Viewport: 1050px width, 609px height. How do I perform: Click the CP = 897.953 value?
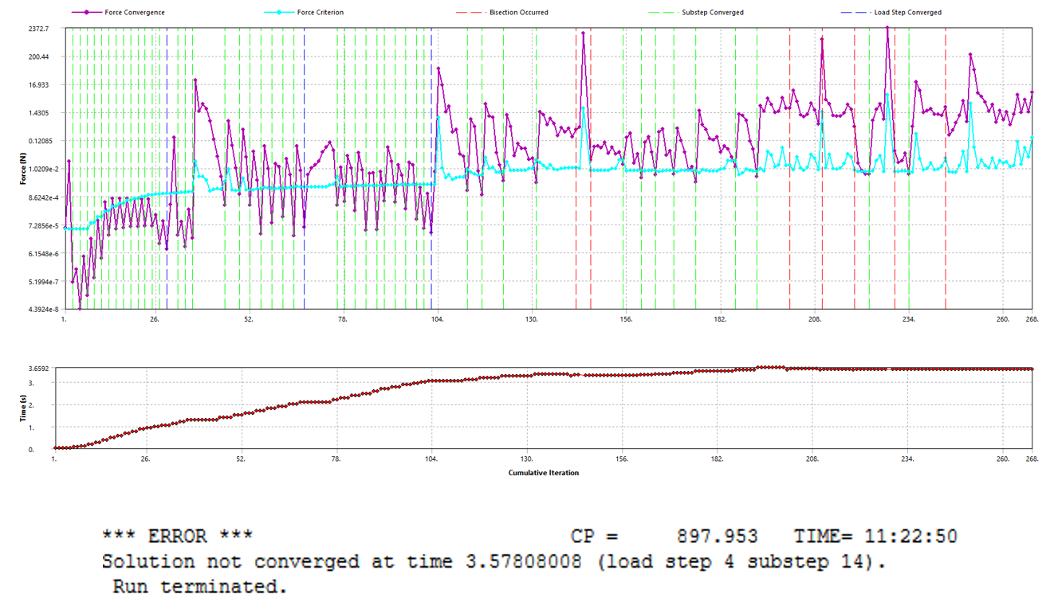click(x=663, y=537)
